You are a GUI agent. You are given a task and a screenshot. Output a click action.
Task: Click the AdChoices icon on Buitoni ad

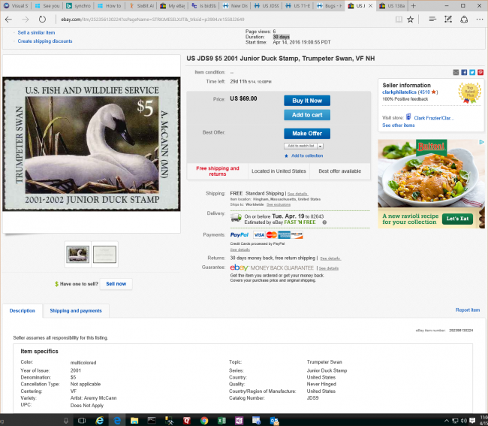(x=482, y=142)
